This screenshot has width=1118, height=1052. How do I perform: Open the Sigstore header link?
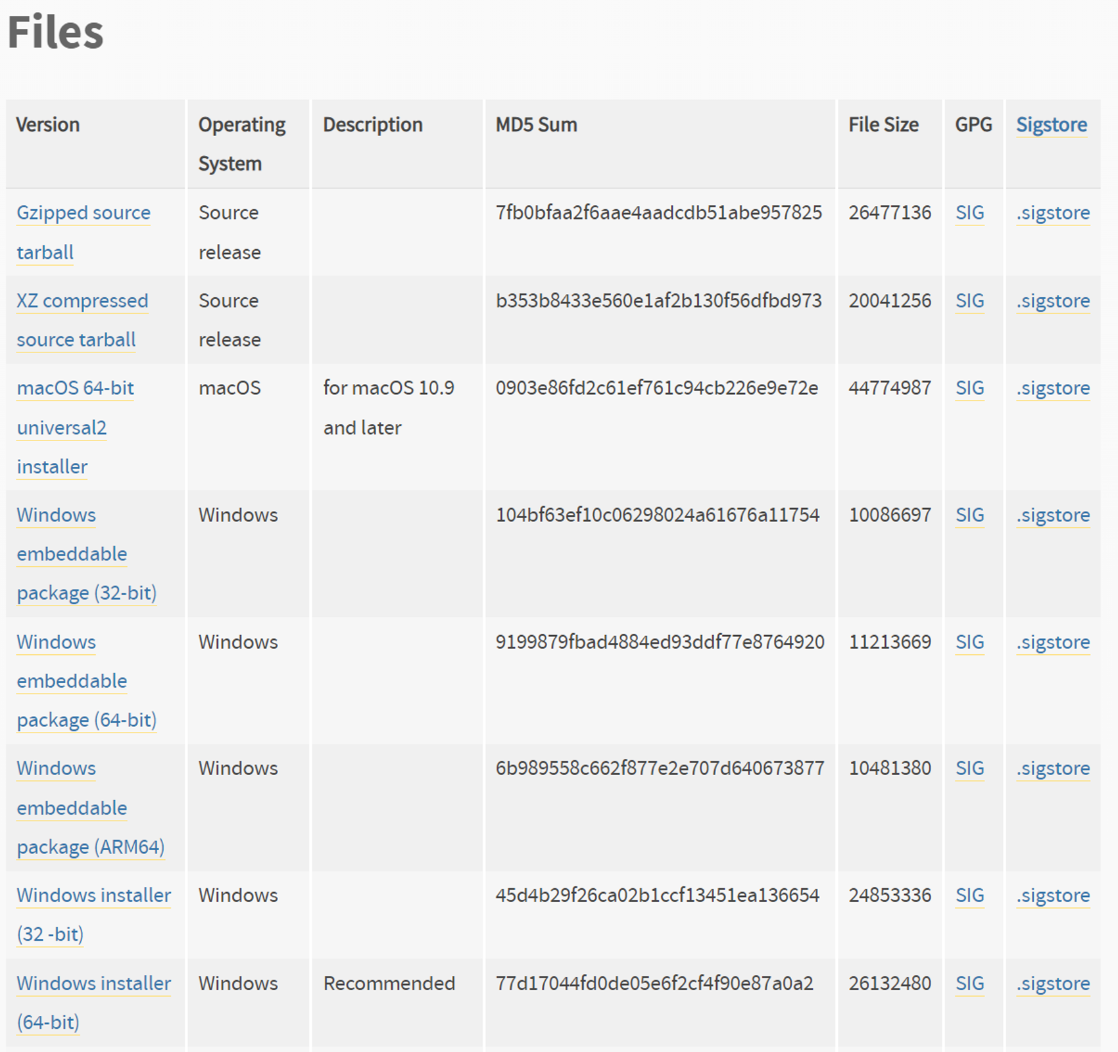click(1052, 125)
